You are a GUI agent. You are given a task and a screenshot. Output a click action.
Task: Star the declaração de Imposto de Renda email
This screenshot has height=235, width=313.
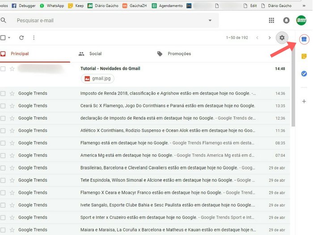12,118
